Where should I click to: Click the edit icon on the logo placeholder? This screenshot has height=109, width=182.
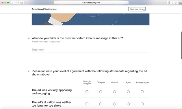(144, 10)
